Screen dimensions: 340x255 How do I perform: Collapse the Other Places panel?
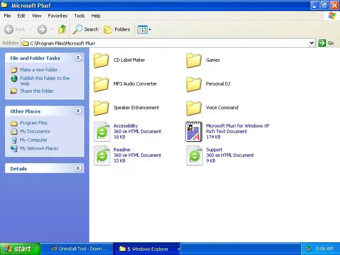78,111
